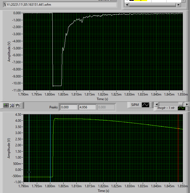The width and height of the screenshot is (190, 193).
Task: Click the Amplitude (V) label of lower graph
Action: tap(9, 148)
